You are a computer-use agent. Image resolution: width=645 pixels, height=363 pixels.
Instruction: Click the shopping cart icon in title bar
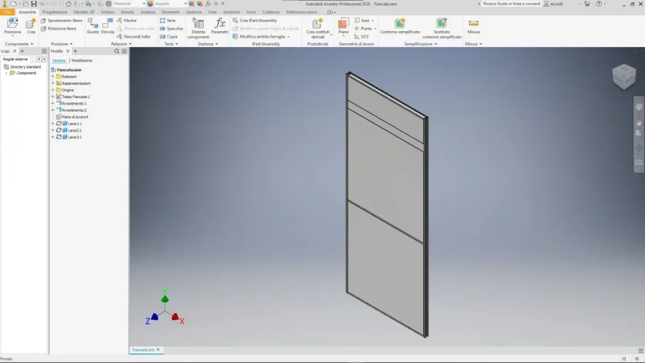pyautogui.click(x=587, y=4)
